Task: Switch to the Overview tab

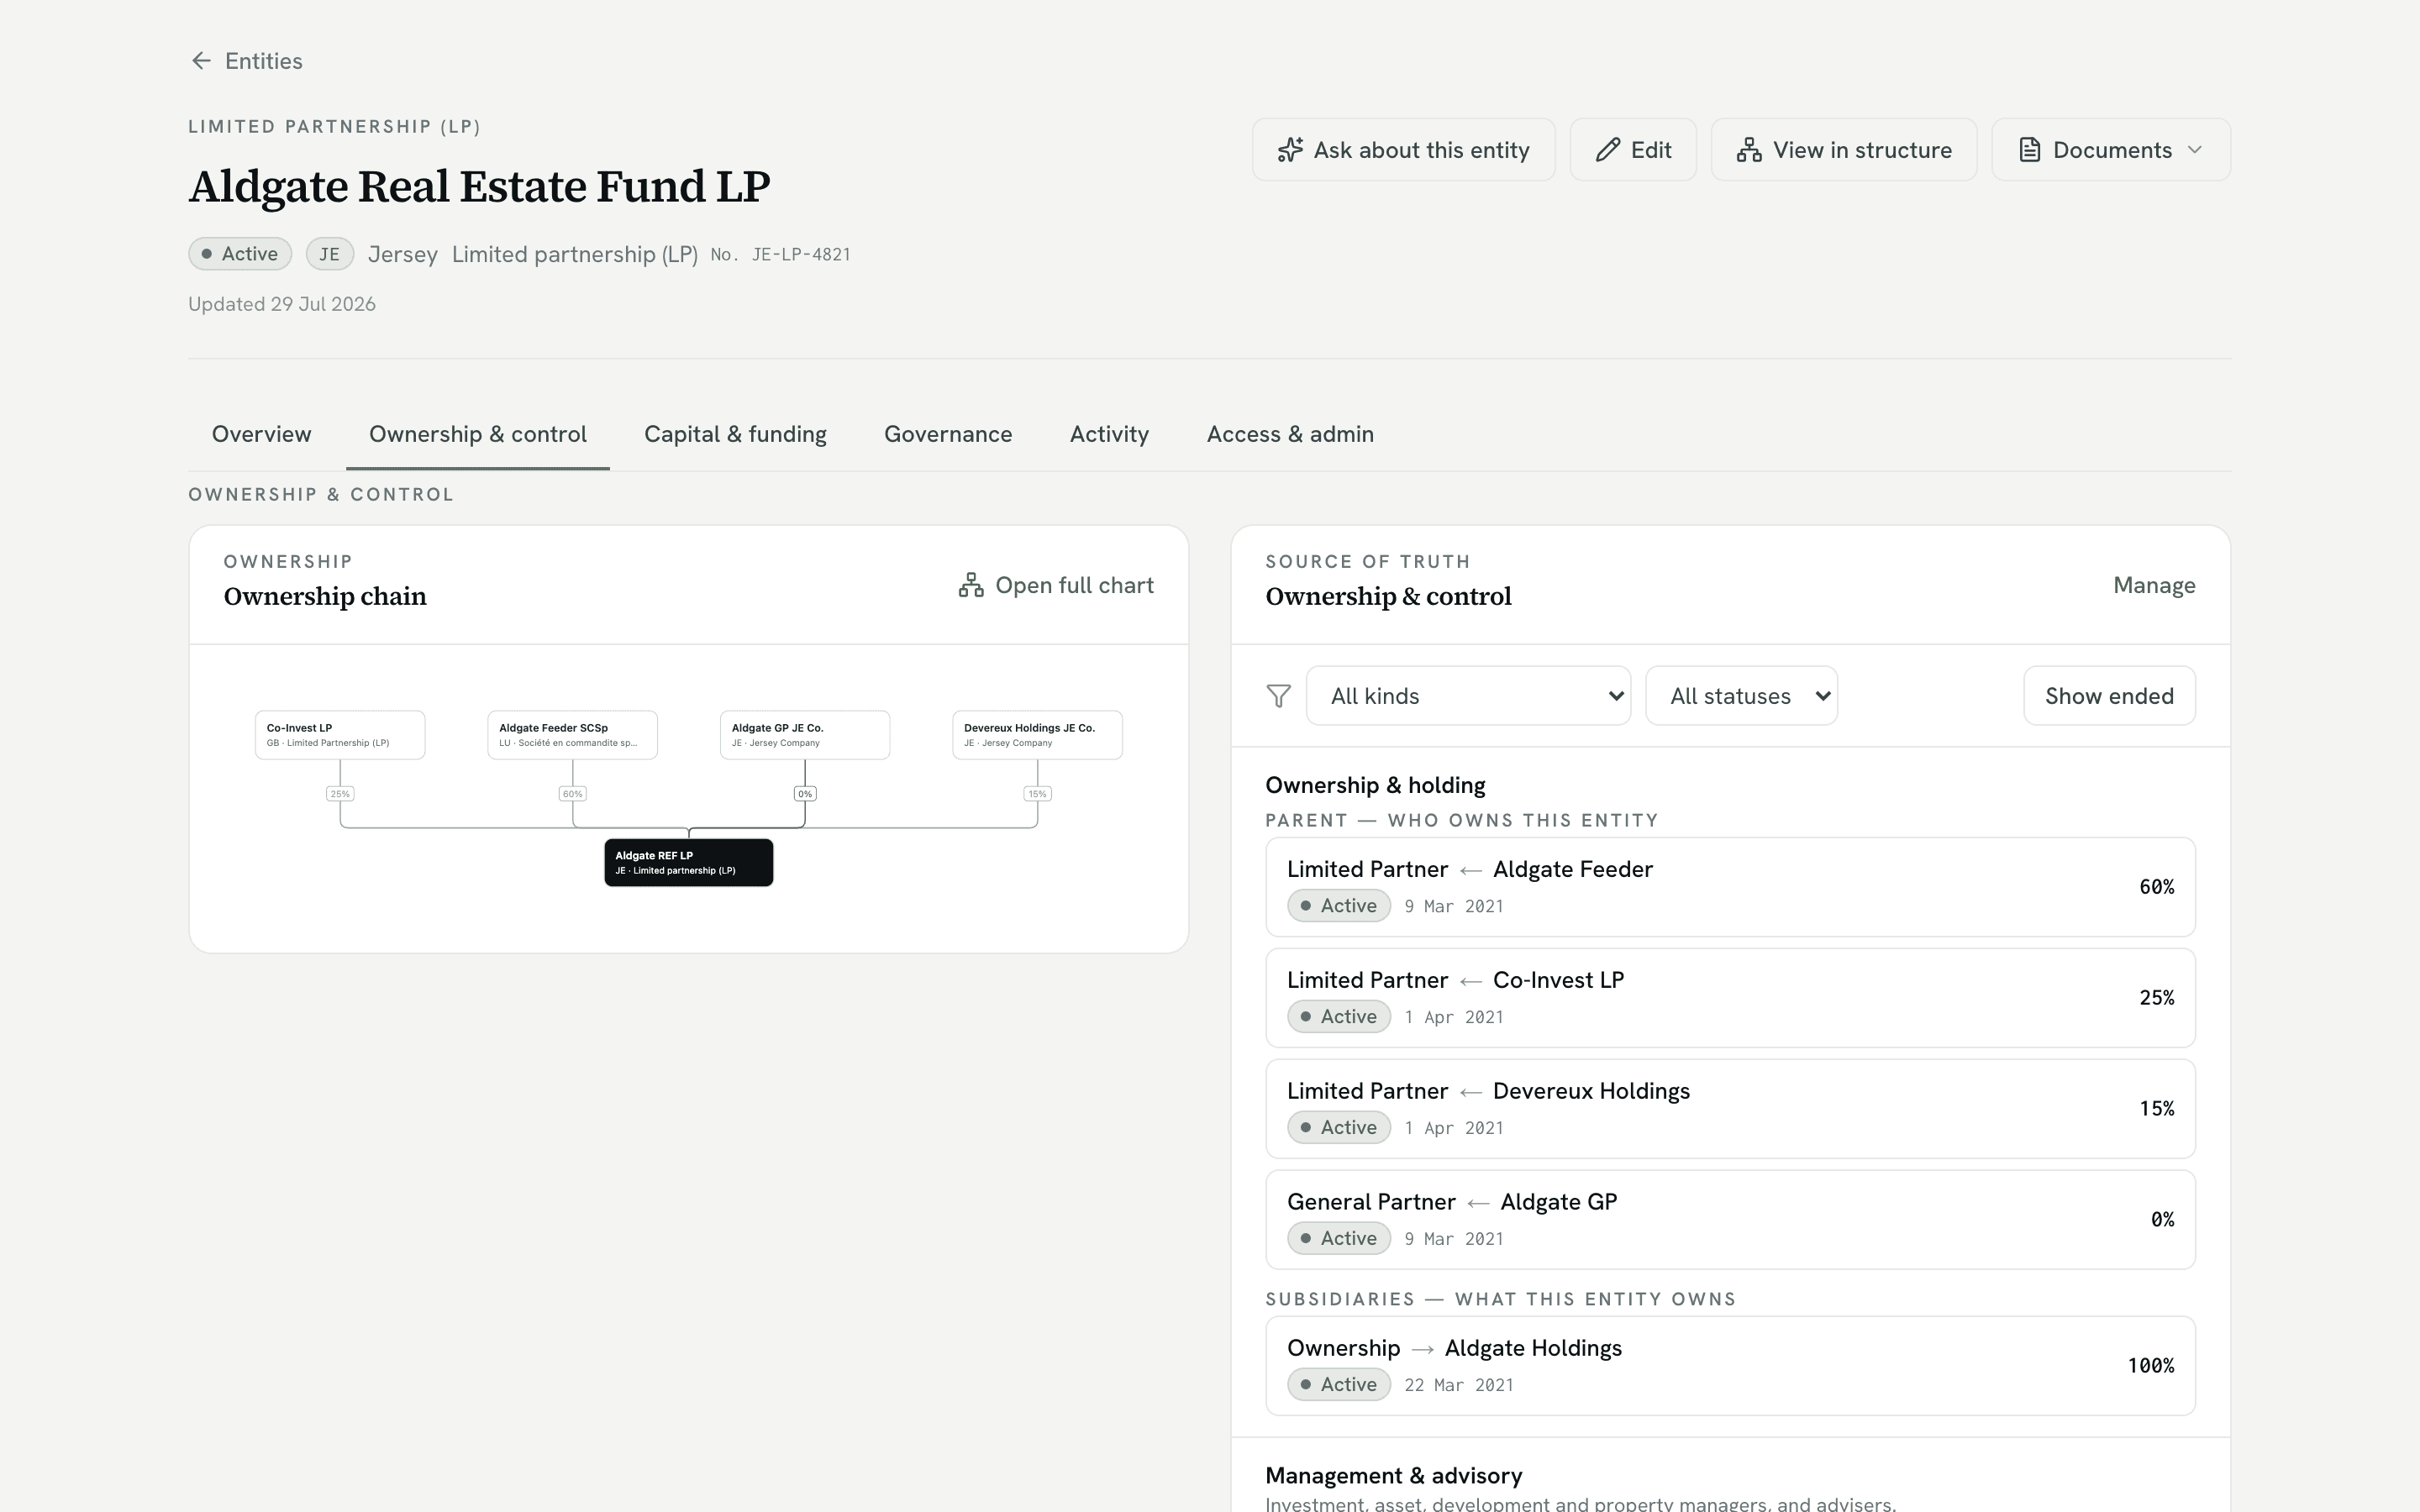Action: pos(261,434)
